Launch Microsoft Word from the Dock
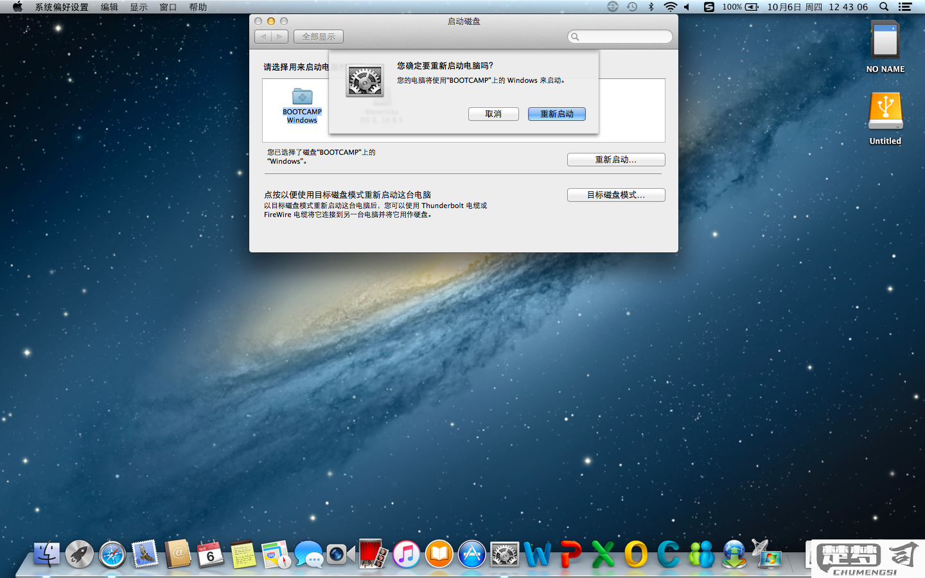Screen dimensions: 925x578 [x=537, y=554]
